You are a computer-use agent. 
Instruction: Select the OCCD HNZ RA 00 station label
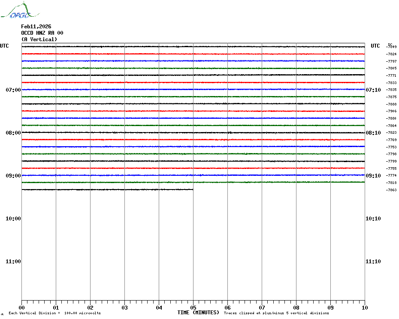42,33
